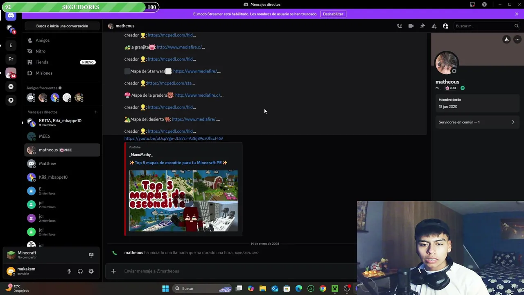The width and height of the screenshot is (524, 295).
Task: Click Busca o inicia una conversación
Action: [62, 26]
